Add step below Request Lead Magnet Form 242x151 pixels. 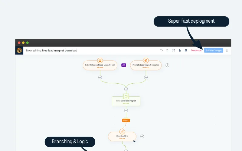coord(100,77)
